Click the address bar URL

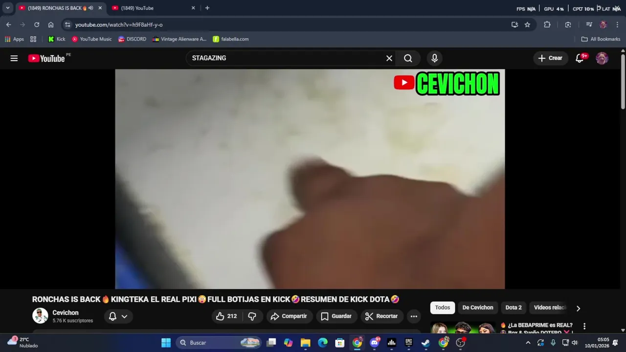click(x=119, y=24)
